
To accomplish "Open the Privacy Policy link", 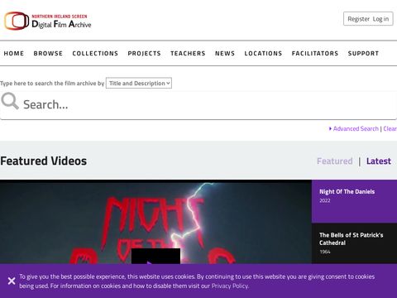I will click(230, 286).
